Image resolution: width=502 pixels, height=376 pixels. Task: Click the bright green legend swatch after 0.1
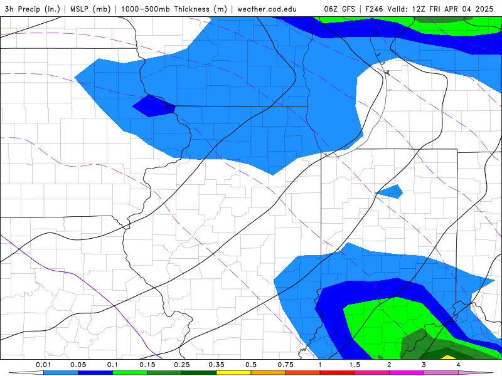(130, 373)
